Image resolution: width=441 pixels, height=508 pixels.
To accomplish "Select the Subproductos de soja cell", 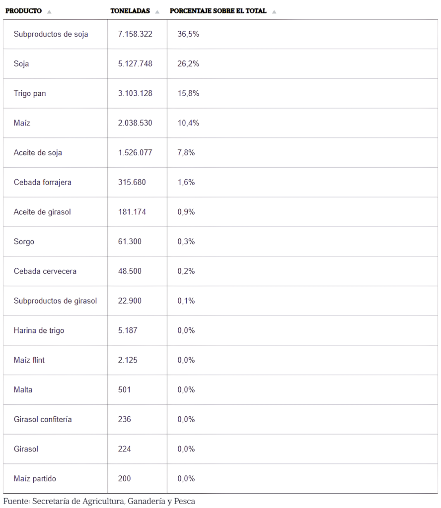I will click(51, 34).
